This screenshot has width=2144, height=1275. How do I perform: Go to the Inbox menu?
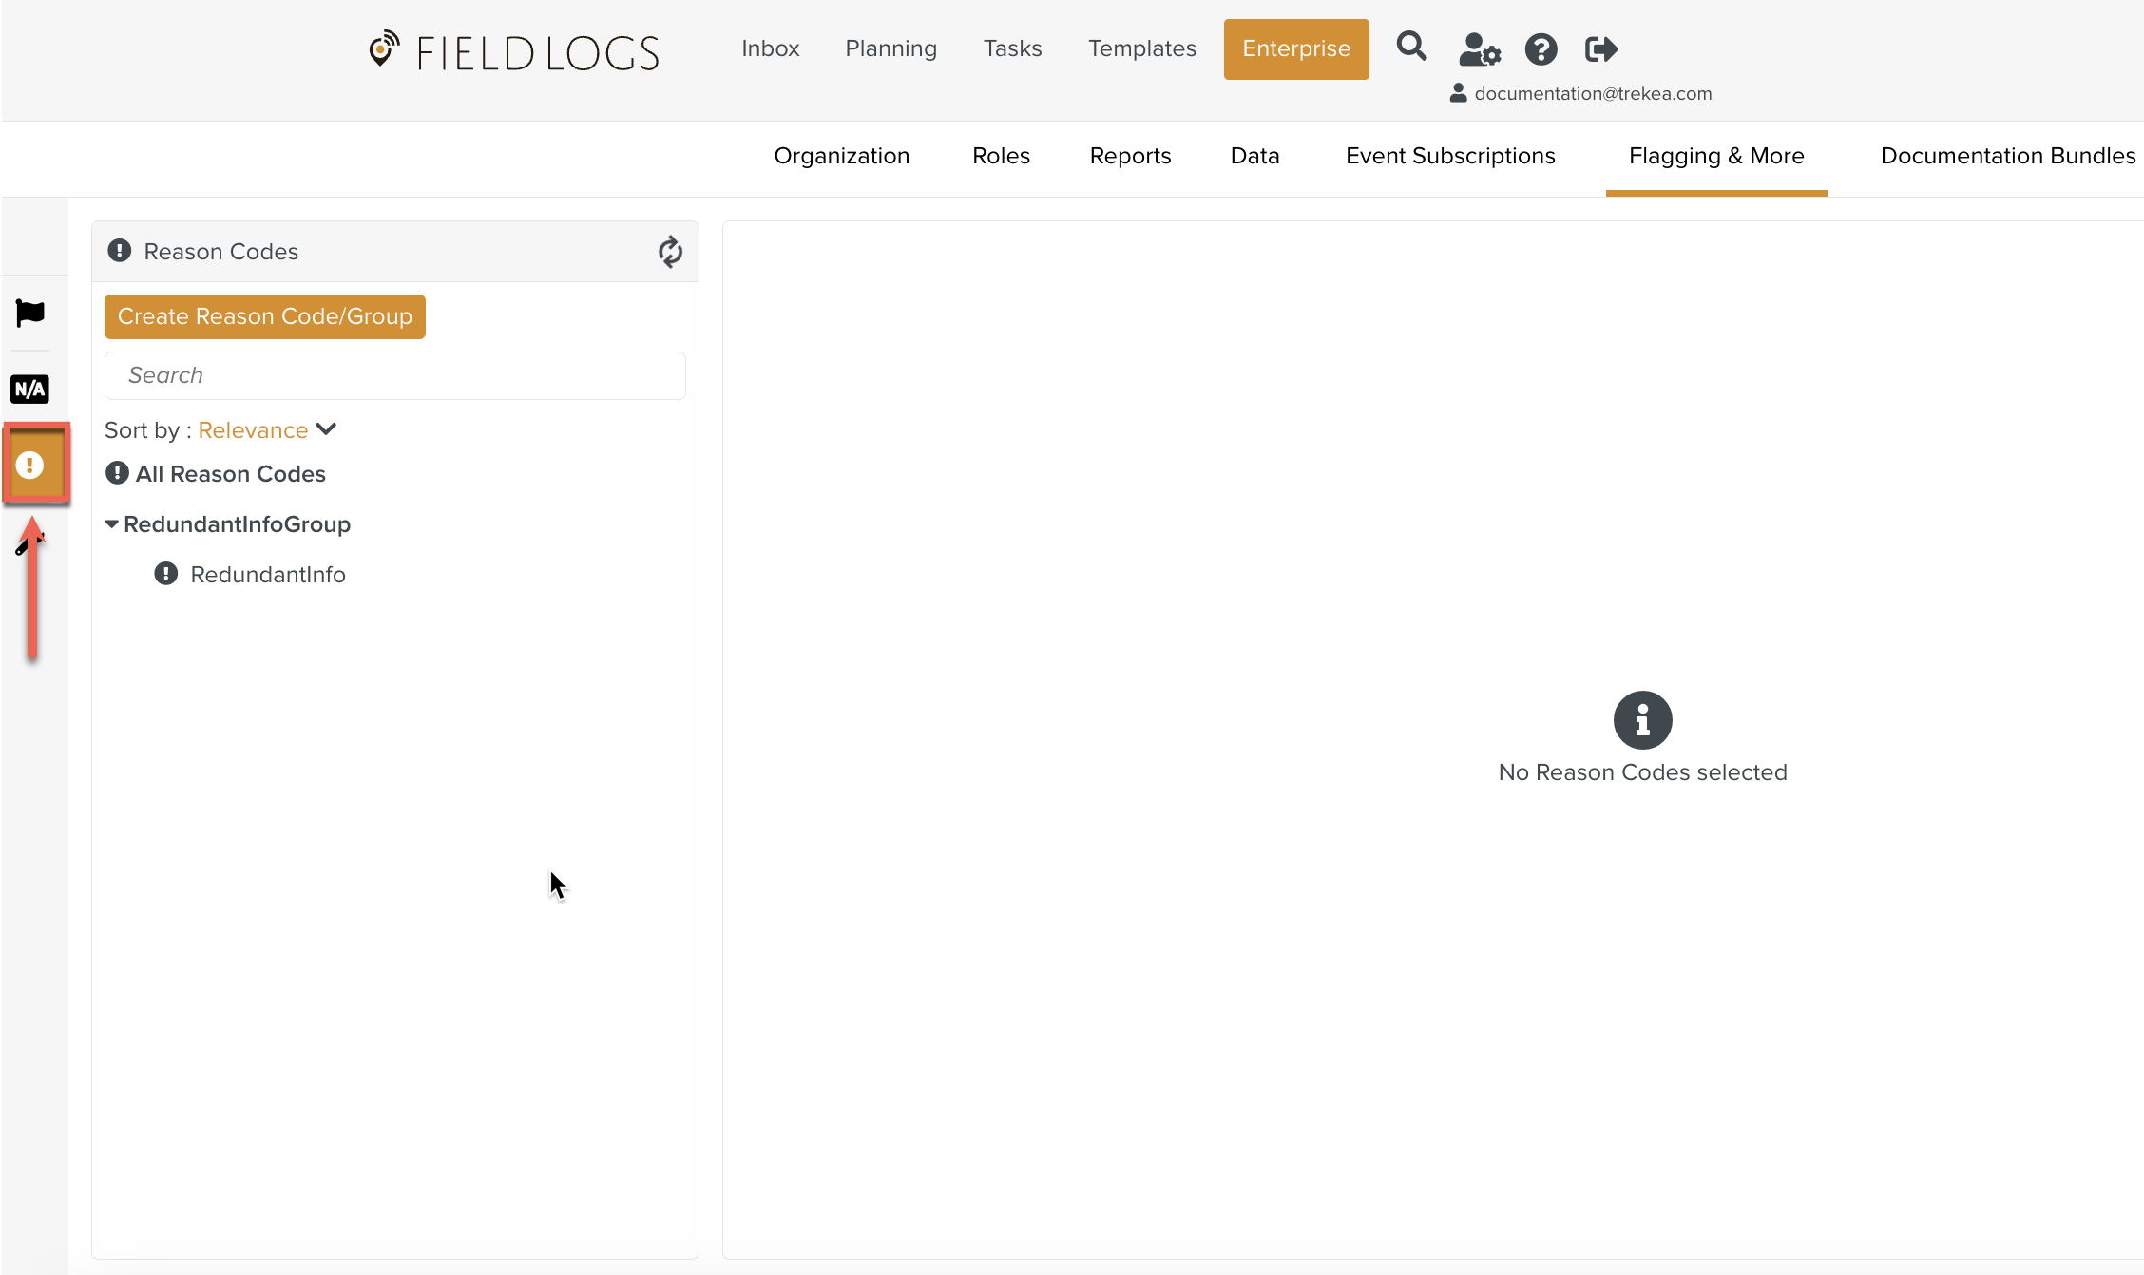(x=770, y=48)
